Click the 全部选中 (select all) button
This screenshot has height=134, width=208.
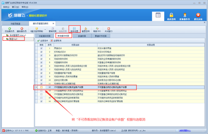click(x=43, y=41)
